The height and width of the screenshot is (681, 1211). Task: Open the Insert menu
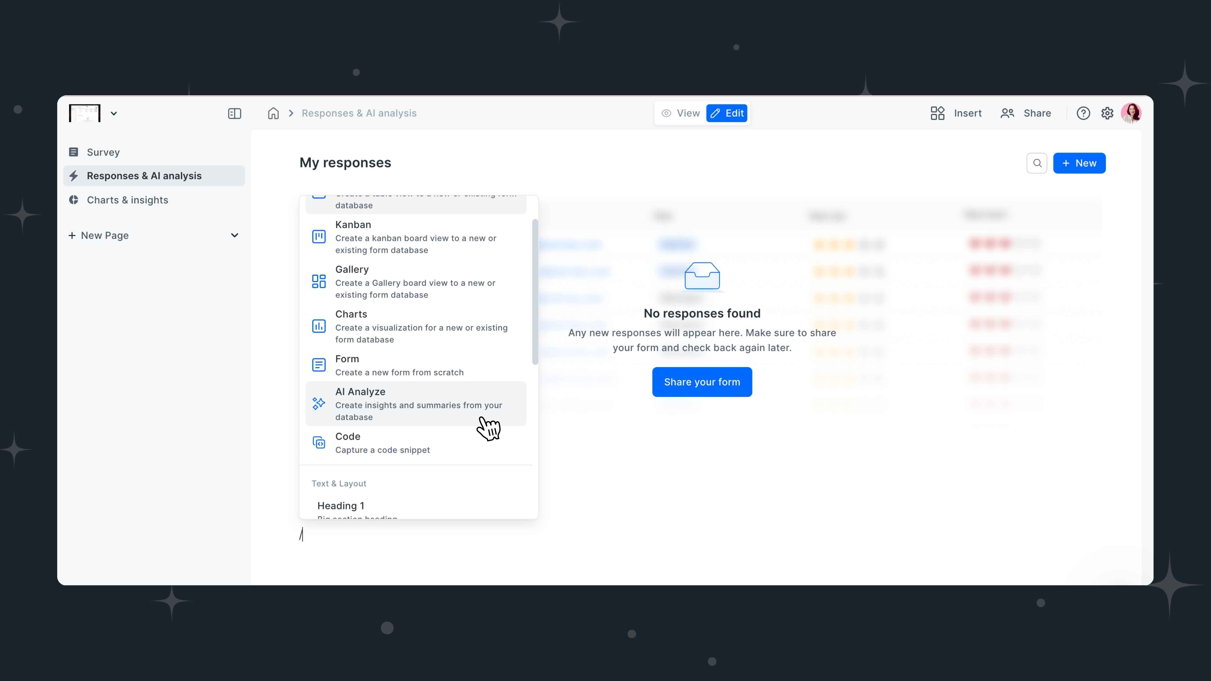956,113
